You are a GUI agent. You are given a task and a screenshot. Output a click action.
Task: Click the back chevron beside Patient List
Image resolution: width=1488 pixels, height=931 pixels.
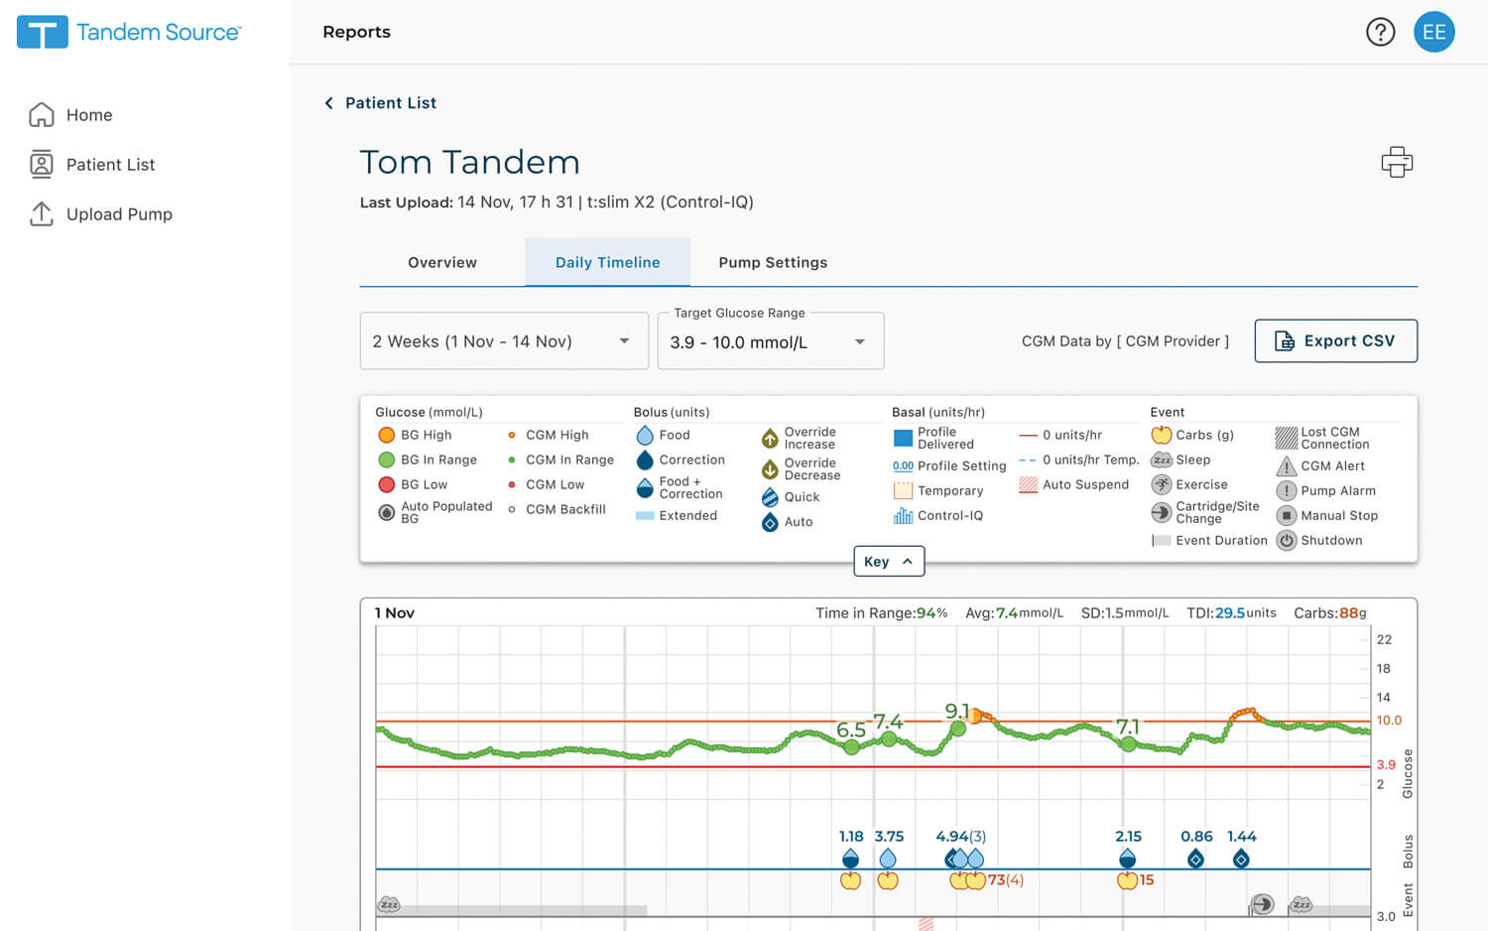329,103
